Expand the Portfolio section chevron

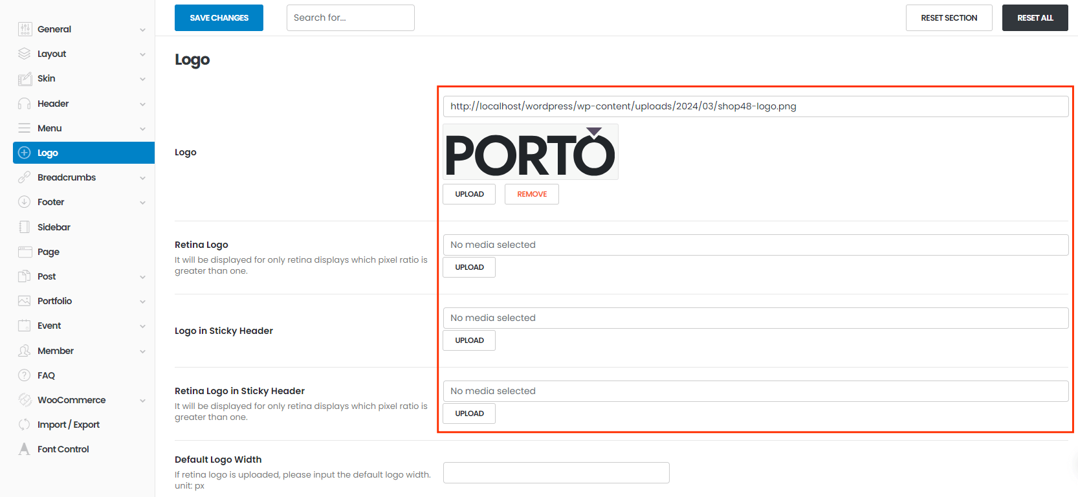click(x=142, y=302)
